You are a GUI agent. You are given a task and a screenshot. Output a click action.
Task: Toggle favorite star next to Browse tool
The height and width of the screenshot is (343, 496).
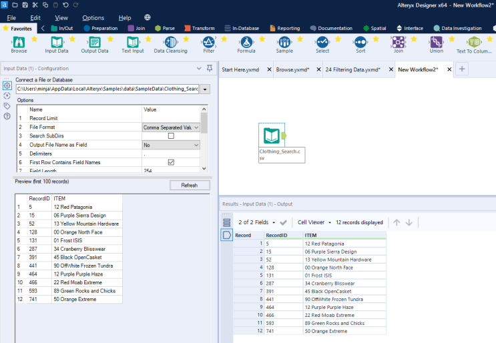[x=35, y=39]
